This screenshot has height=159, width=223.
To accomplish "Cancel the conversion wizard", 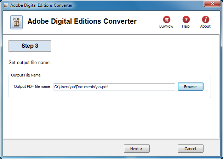I will tap(190, 149).
